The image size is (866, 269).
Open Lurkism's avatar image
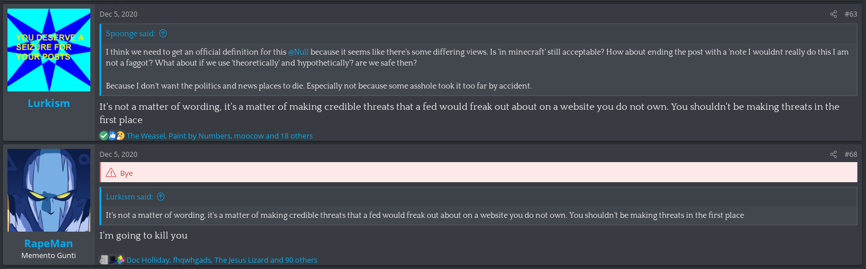coord(49,49)
